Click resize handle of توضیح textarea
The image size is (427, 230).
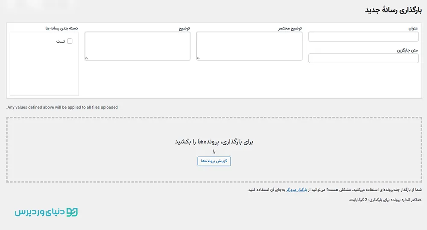coord(87,58)
